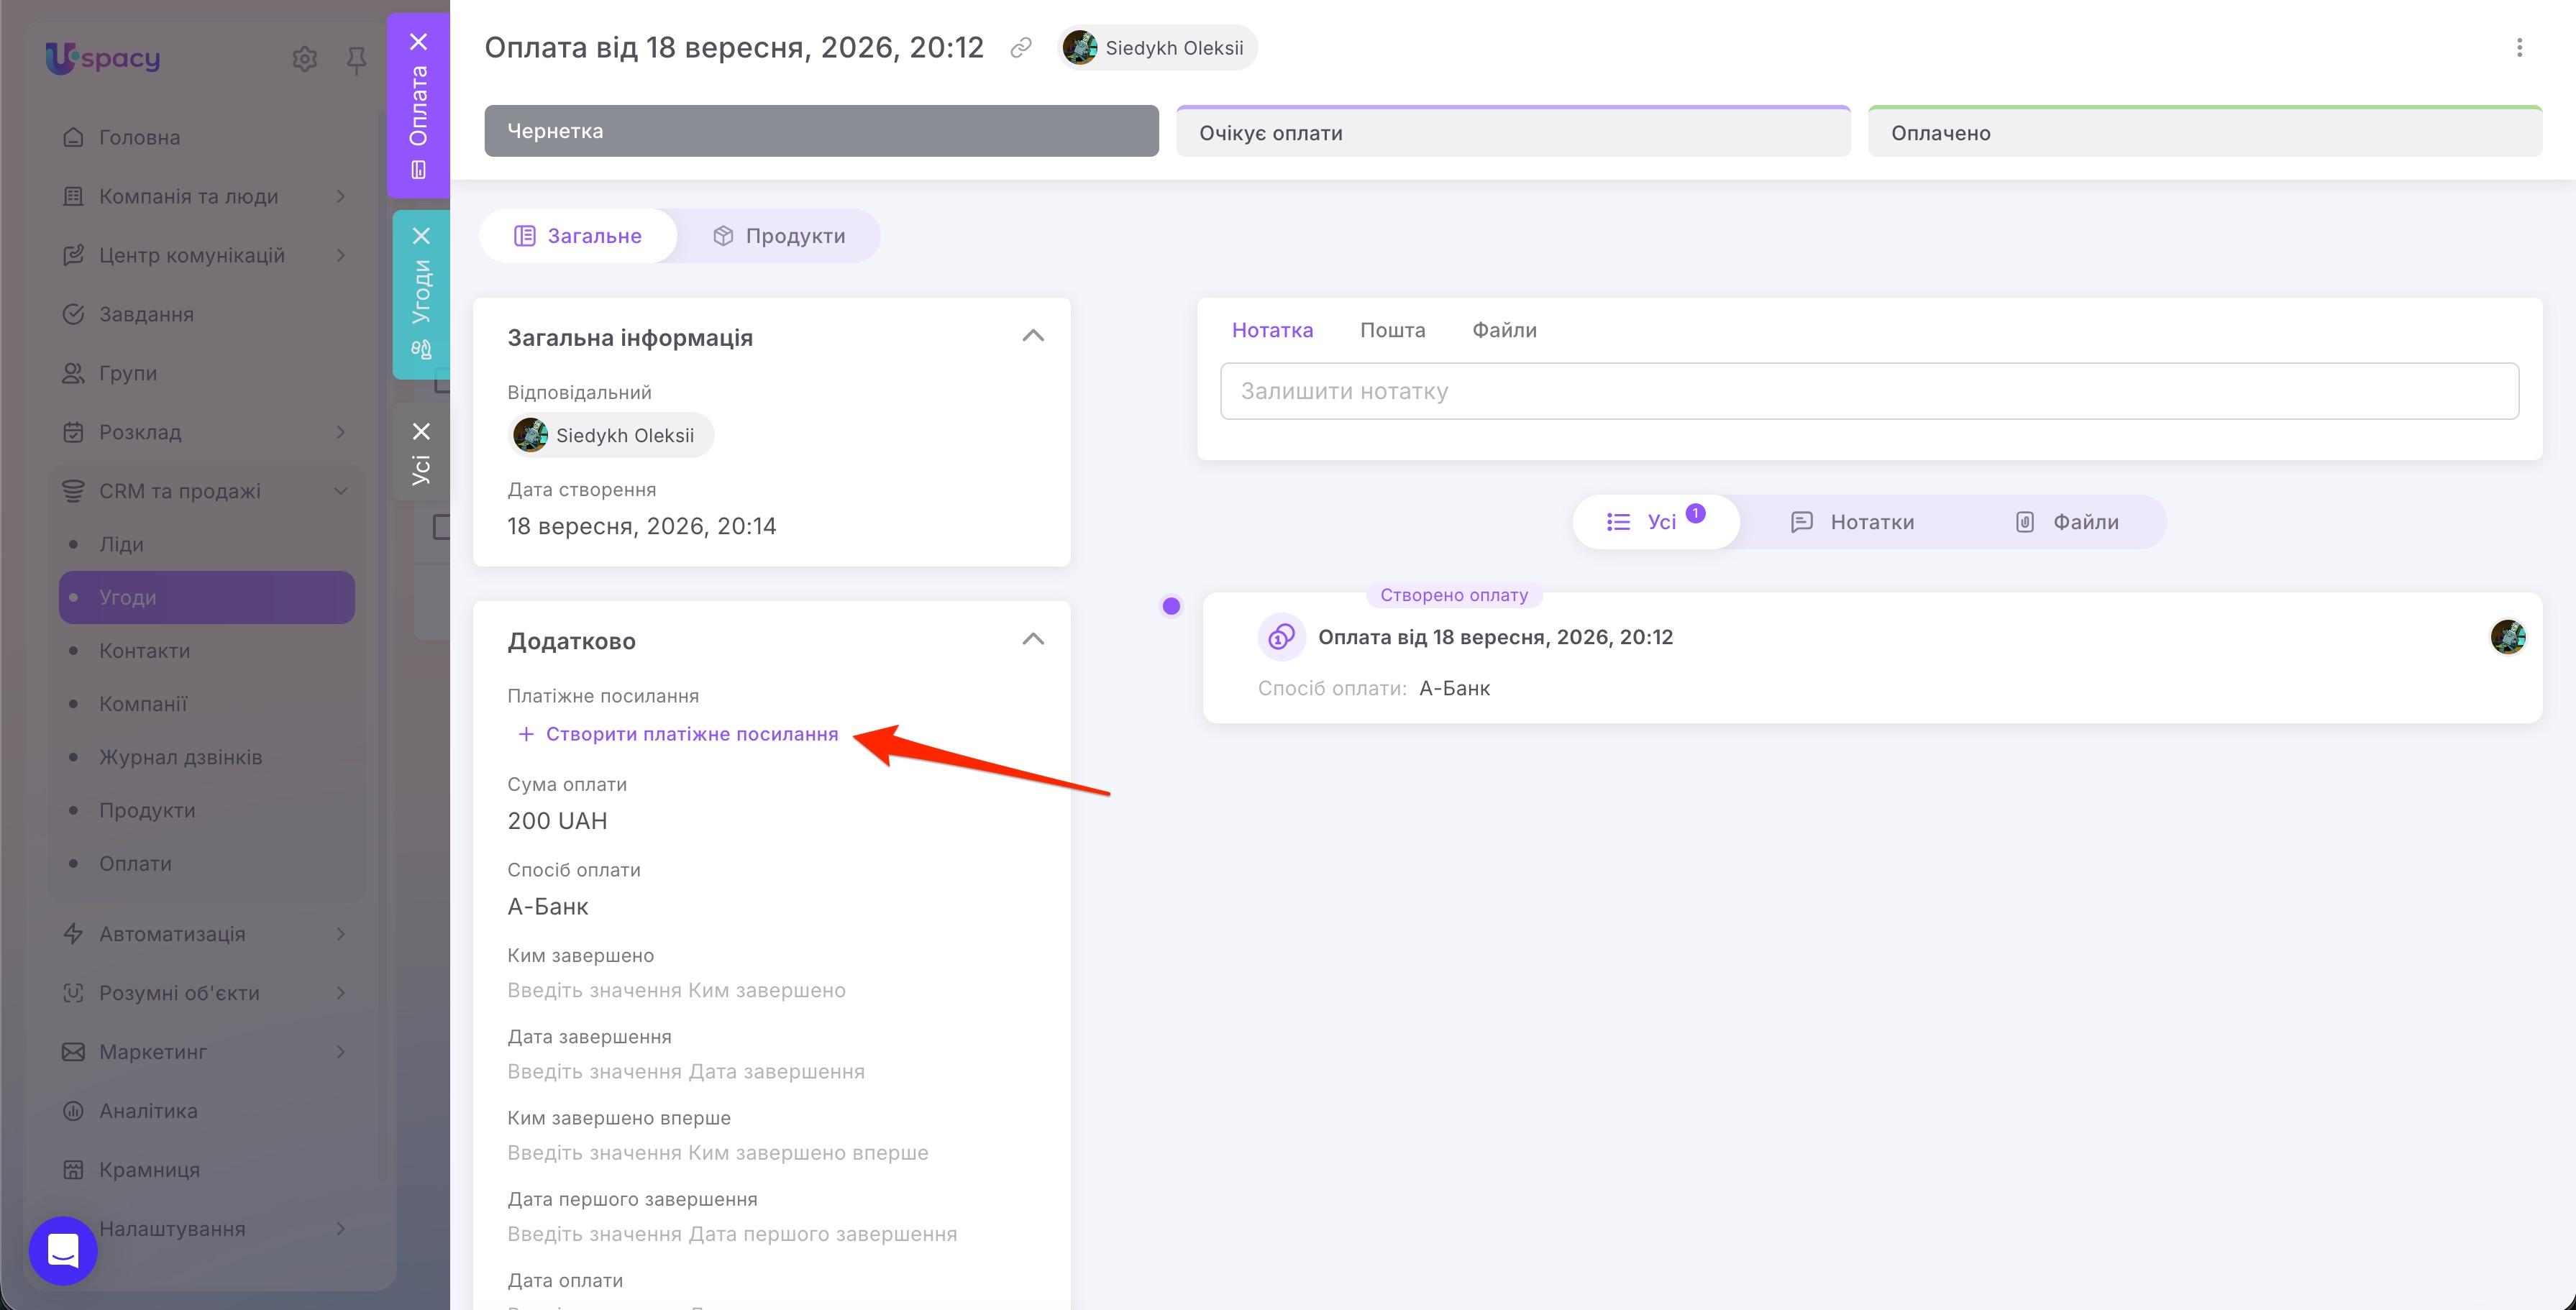
Task: Open the support chat bubble
Action: click(x=63, y=1250)
